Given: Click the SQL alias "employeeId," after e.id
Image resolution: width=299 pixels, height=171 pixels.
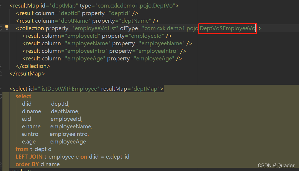Looking at the screenshot, I should pos(67,119).
